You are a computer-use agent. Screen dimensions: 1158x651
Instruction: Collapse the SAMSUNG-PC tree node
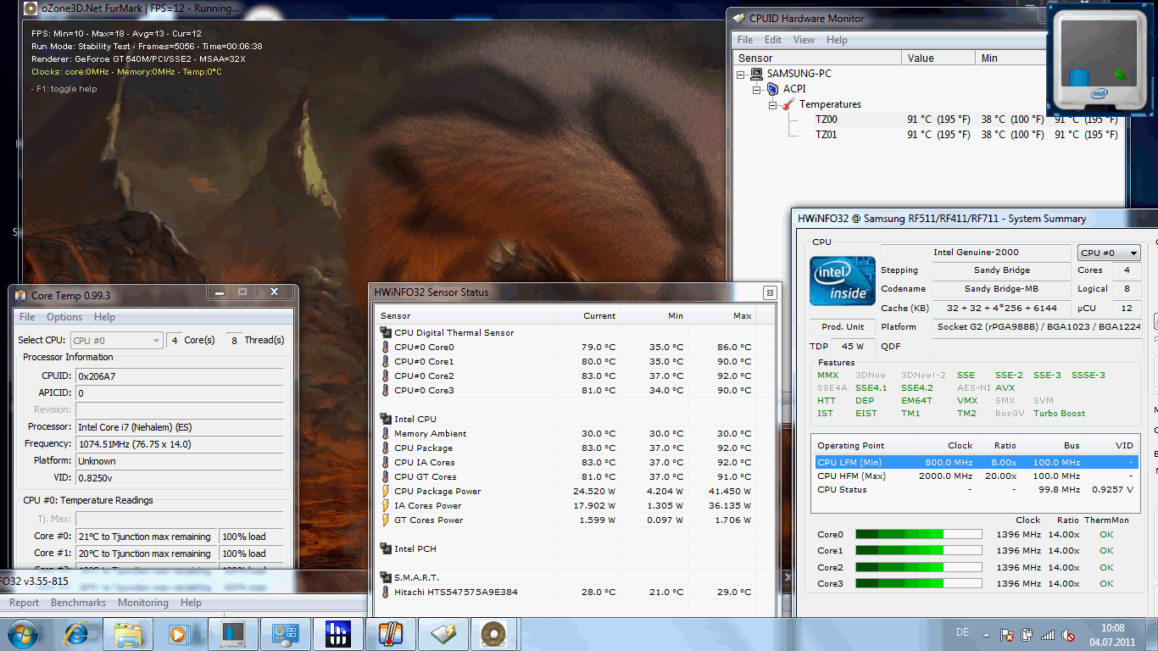742,74
